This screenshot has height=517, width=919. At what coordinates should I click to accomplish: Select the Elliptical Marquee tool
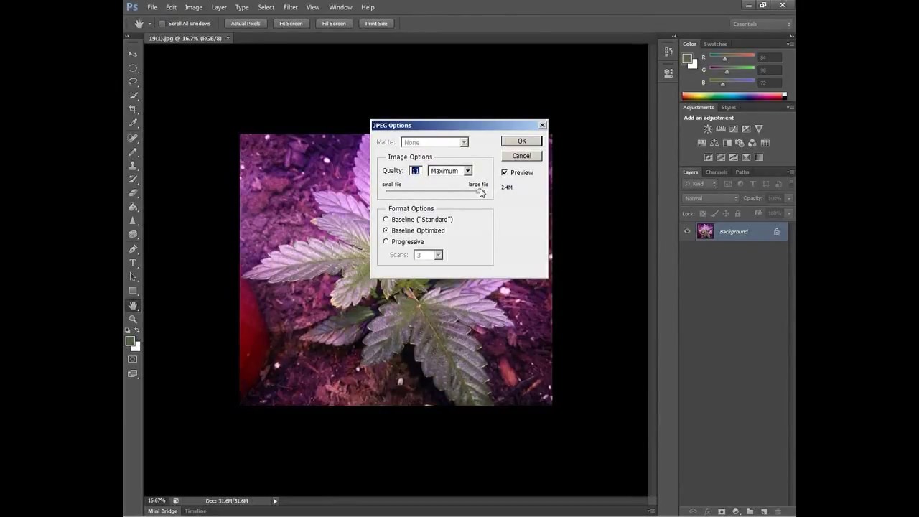click(133, 68)
